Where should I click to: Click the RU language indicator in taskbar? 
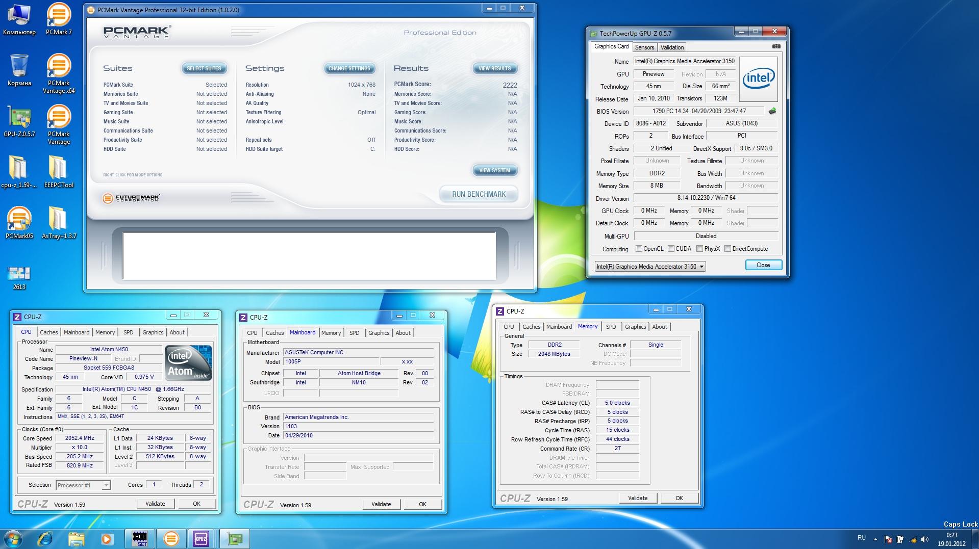click(862, 538)
